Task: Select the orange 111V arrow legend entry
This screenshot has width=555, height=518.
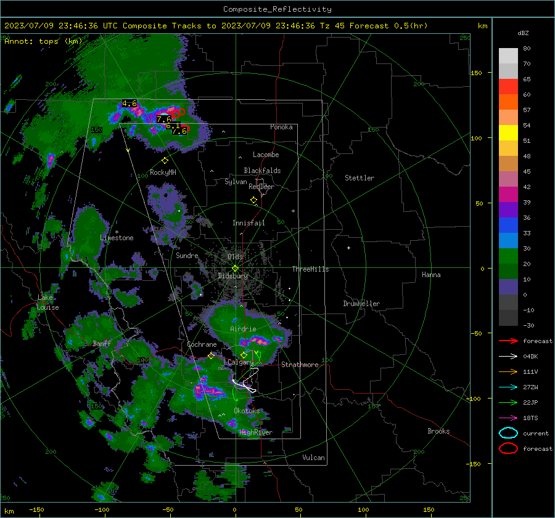Action: [x=508, y=371]
